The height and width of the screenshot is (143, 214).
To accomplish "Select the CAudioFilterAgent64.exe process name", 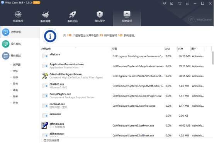I will (66, 74).
